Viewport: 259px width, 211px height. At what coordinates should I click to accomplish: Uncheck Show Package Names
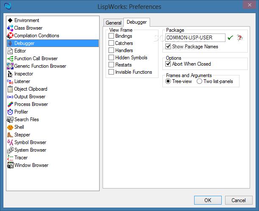(x=168, y=46)
